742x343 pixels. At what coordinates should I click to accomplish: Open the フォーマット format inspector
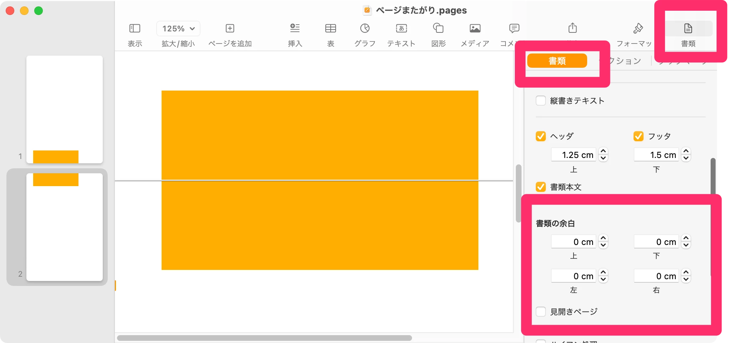638,28
